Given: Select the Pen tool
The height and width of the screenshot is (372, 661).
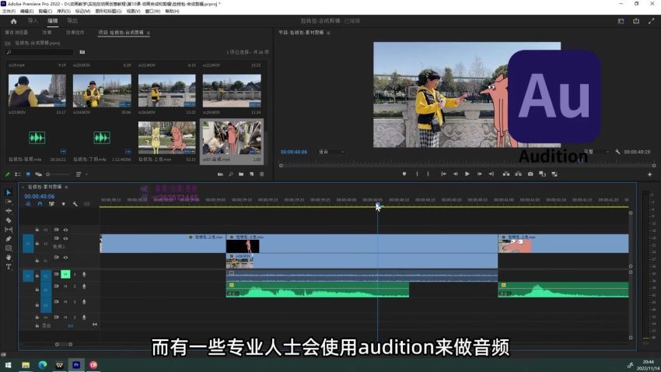Looking at the screenshot, I should [x=9, y=239].
